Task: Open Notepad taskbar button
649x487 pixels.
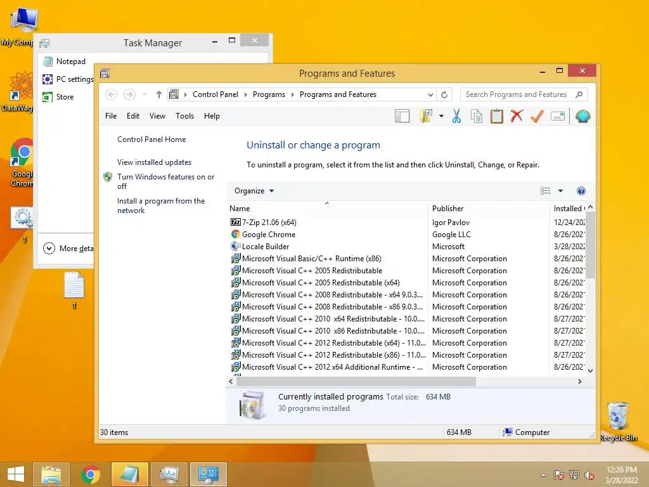Action: tap(129, 474)
